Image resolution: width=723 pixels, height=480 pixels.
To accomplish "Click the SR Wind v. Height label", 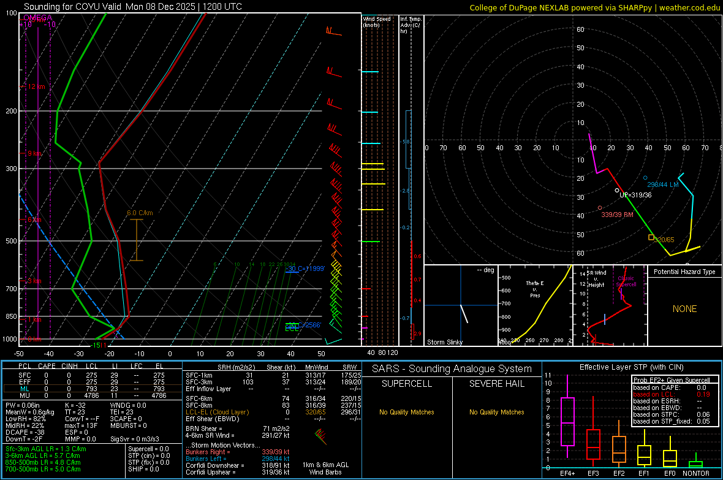I will click(596, 279).
